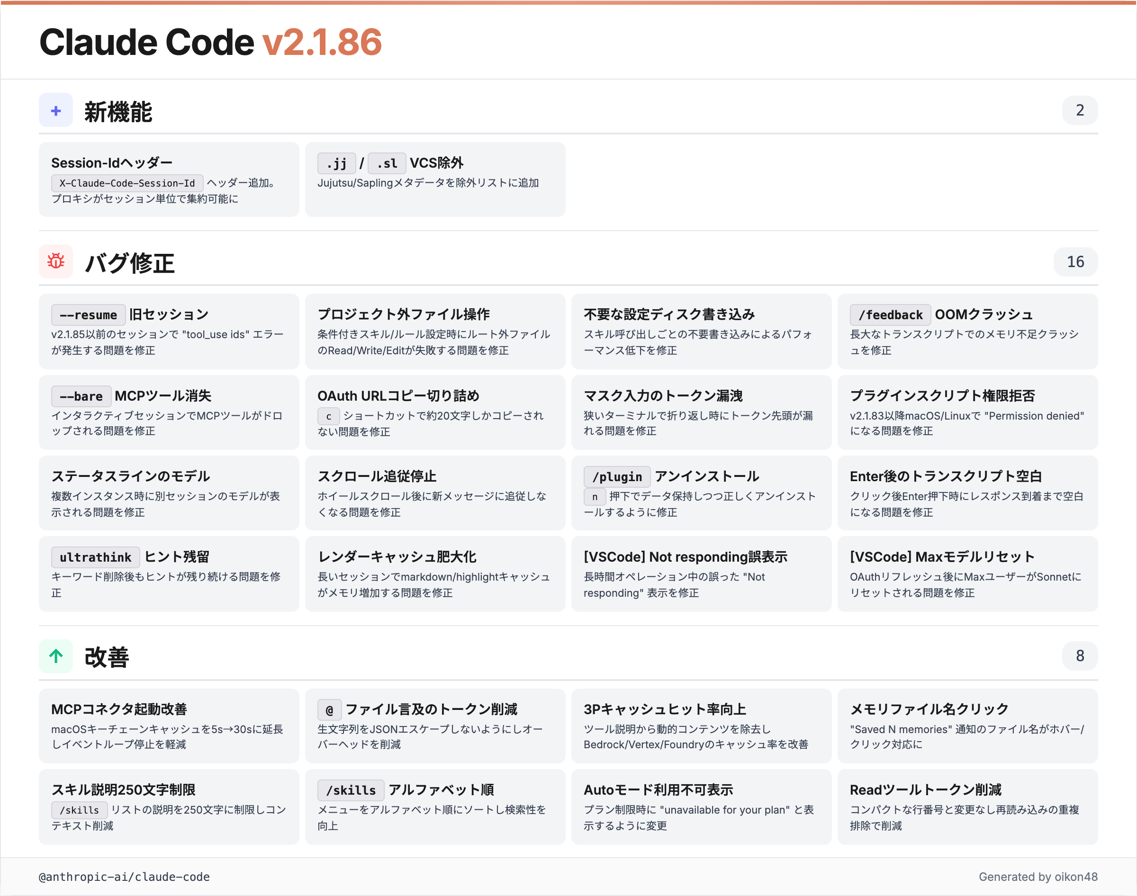
Task: Click the X-Claude-Code-Session-Id code tag
Action: click(x=127, y=183)
